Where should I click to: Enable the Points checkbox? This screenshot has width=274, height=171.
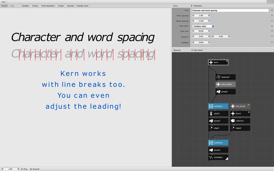click(x=31, y=6)
